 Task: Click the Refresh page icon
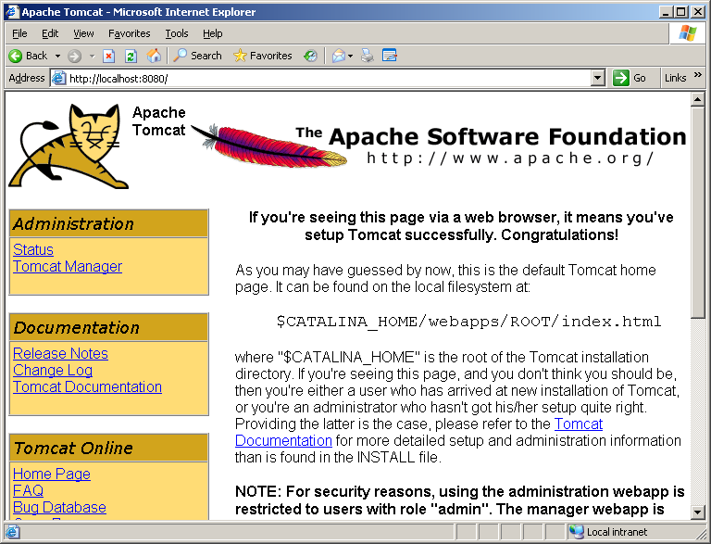[131, 56]
